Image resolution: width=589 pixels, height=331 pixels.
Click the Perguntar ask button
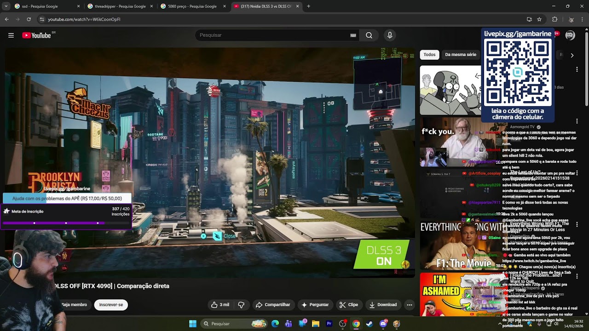tap(315, 305)
